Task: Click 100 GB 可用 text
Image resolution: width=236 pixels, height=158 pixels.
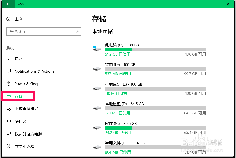Action: (x=196, y=93)
